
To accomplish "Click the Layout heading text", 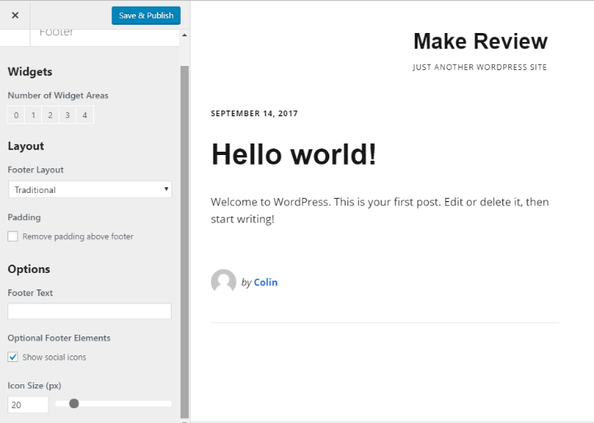I will pyautogui.click(x=26, y=146).
